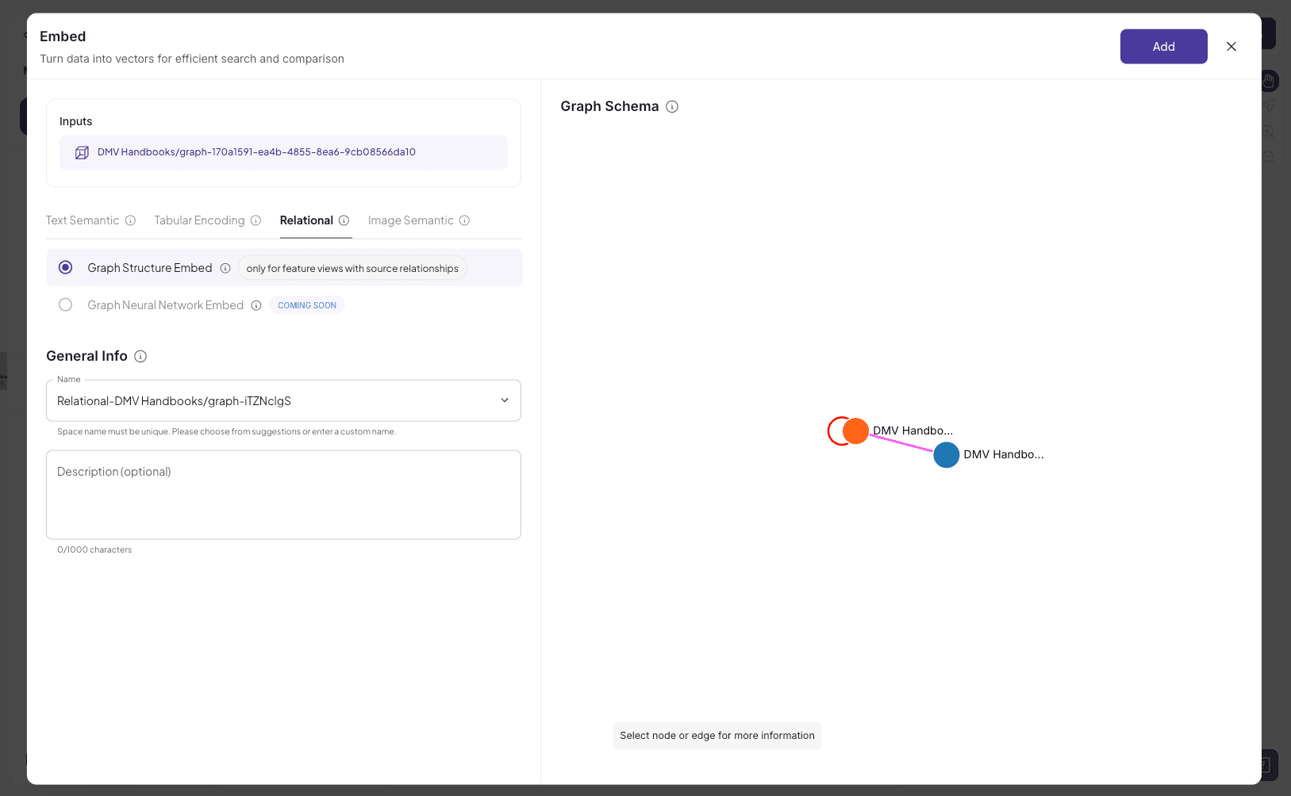Select the pointer tool in the graph sidebar

click(x=1268, y=105)
